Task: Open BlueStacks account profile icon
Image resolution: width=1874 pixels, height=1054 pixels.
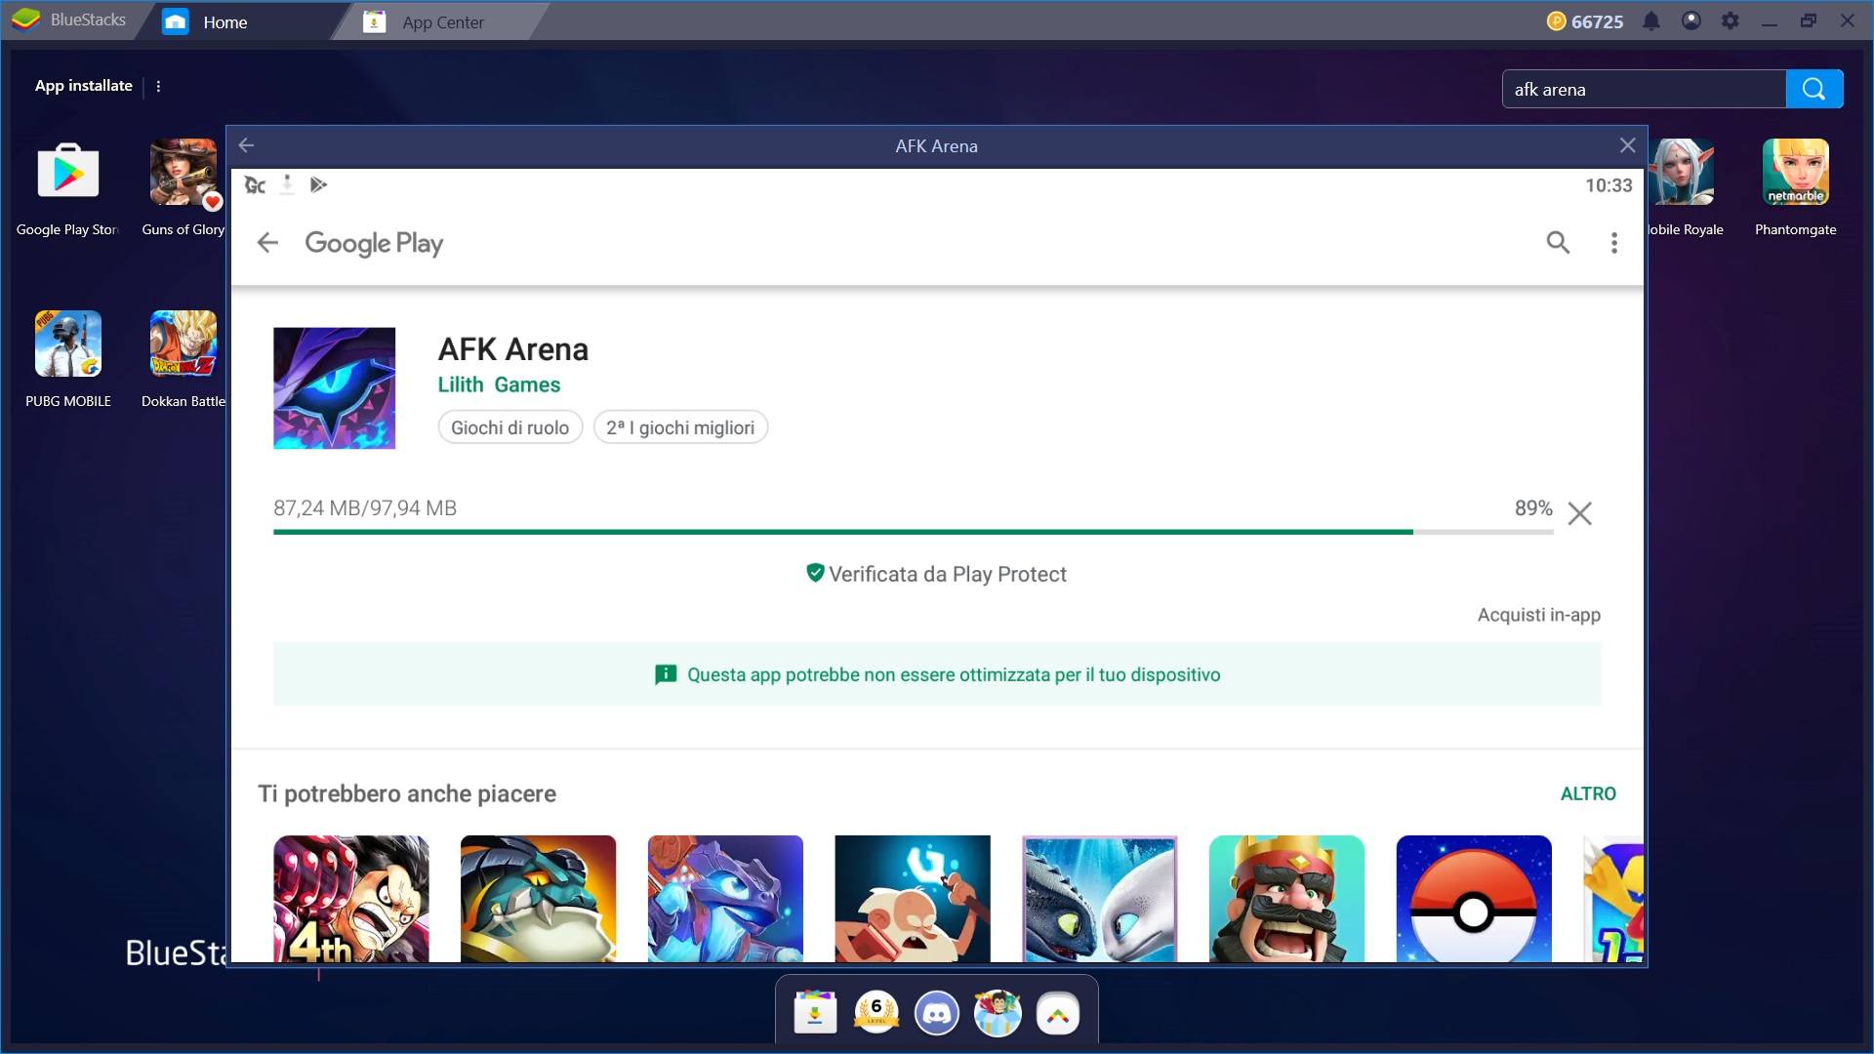Action: click(1691, 20)
